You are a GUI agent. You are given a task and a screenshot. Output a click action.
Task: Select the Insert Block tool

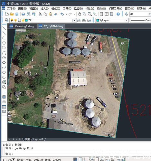tap(4, 82)
